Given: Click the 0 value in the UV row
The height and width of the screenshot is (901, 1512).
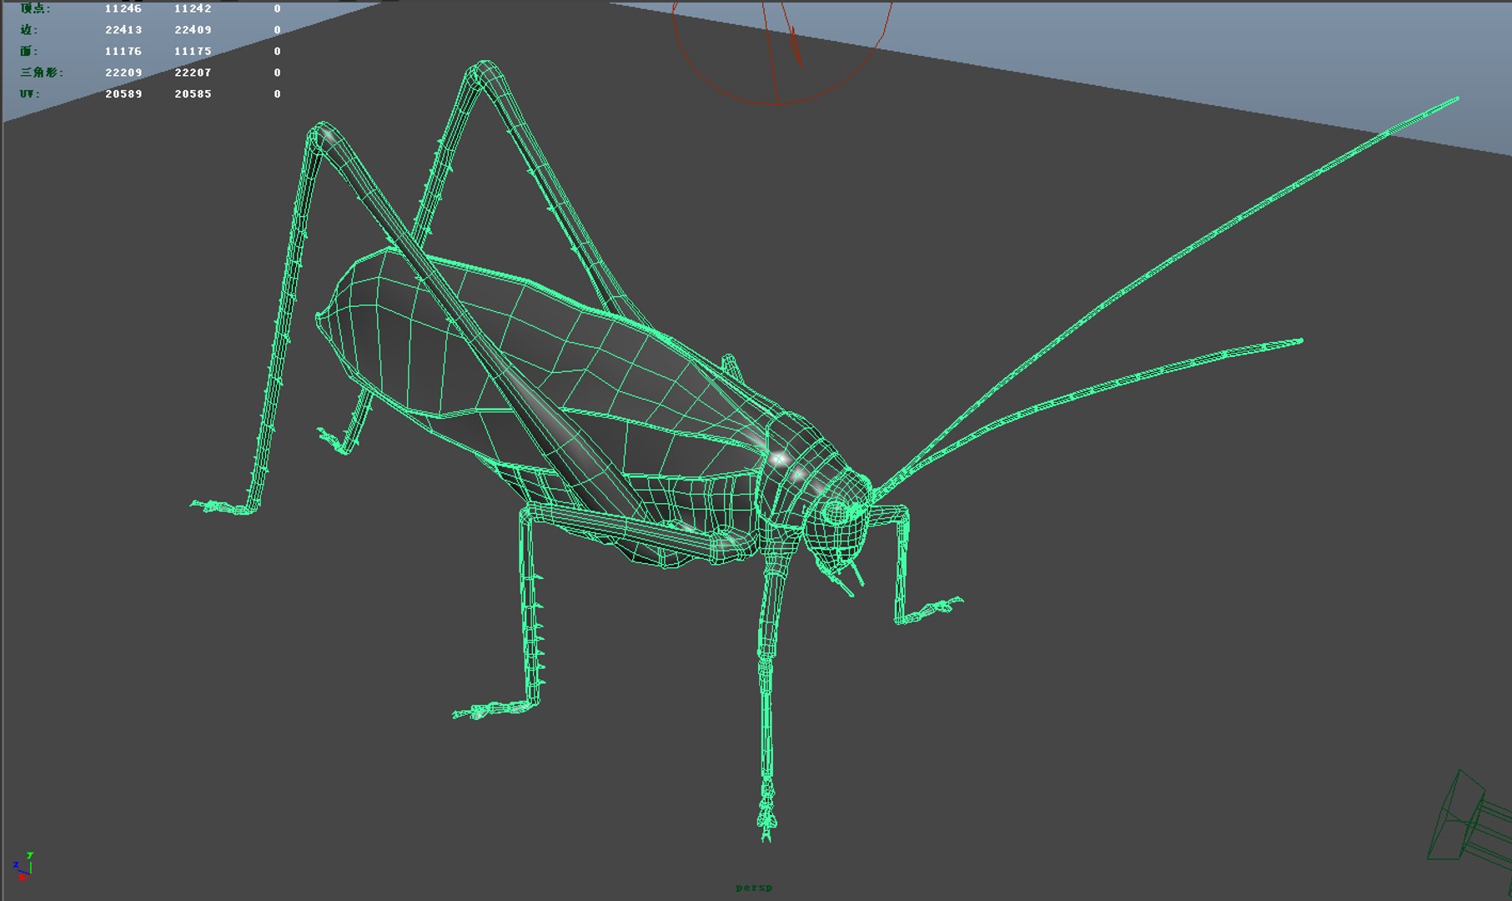Looking at the screenshot, I should 278,94.
